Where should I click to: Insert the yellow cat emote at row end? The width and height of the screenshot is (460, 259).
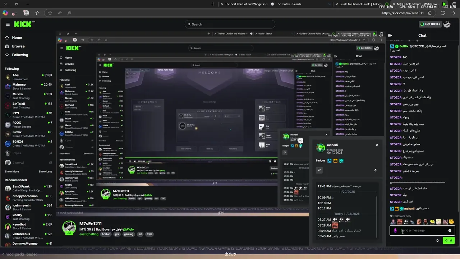pos(451,222)
